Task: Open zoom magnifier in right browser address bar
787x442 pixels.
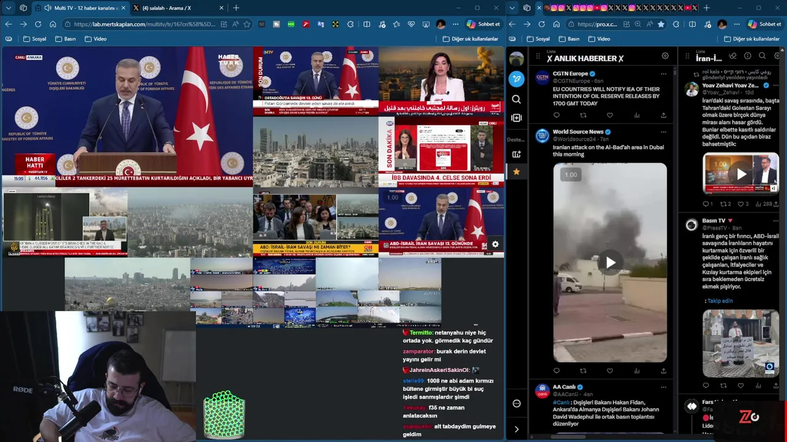Action: [x=637, y=24]
